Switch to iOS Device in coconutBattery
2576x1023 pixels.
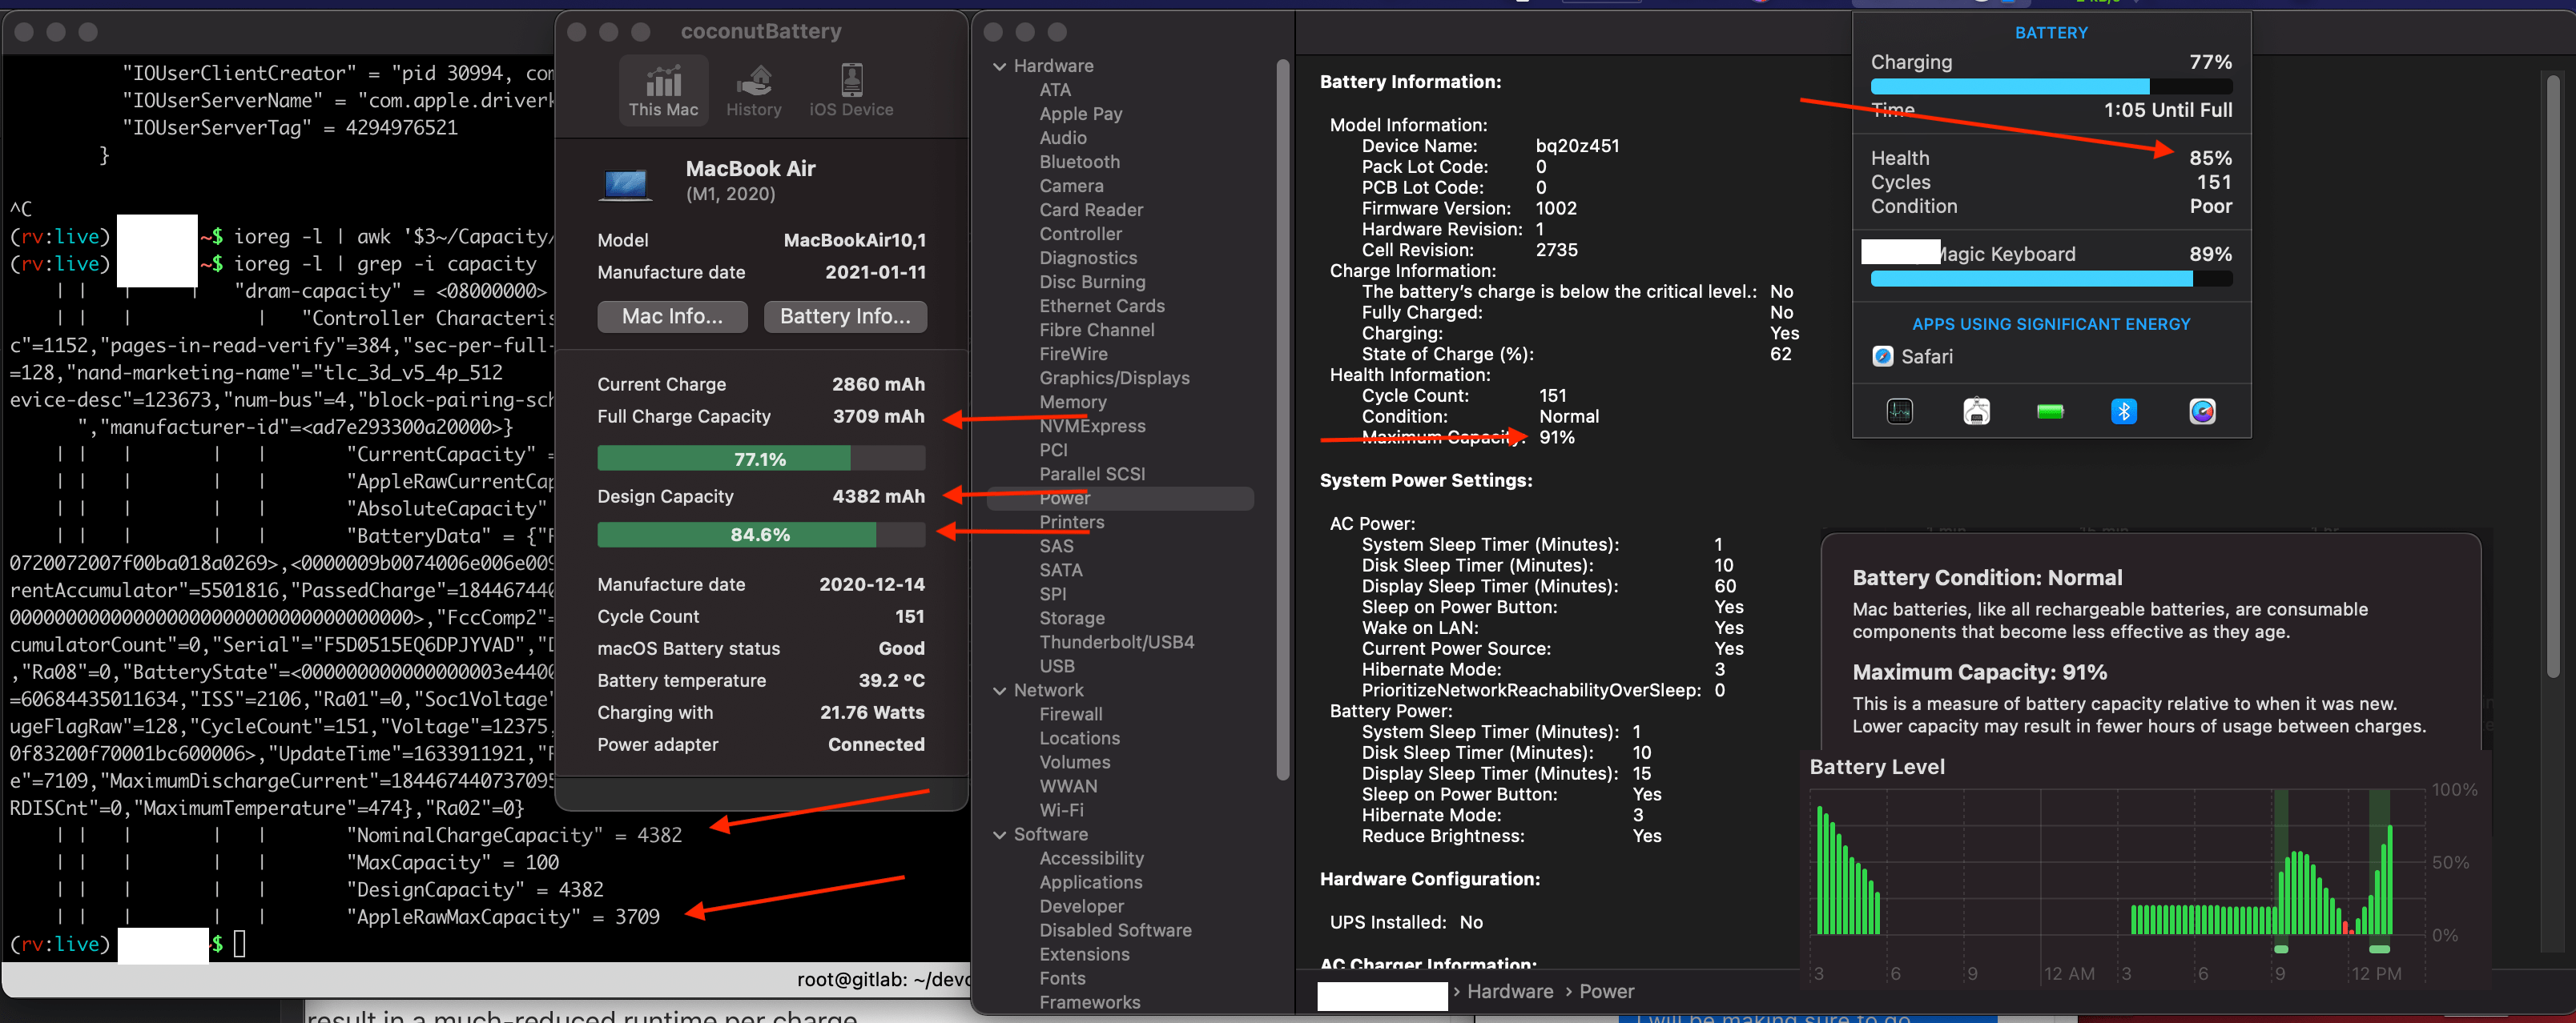851,90
